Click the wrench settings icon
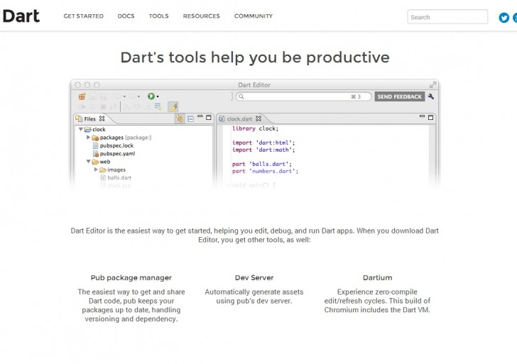The width and height of the screenshot is (517, 364). (x=431, y=96)
